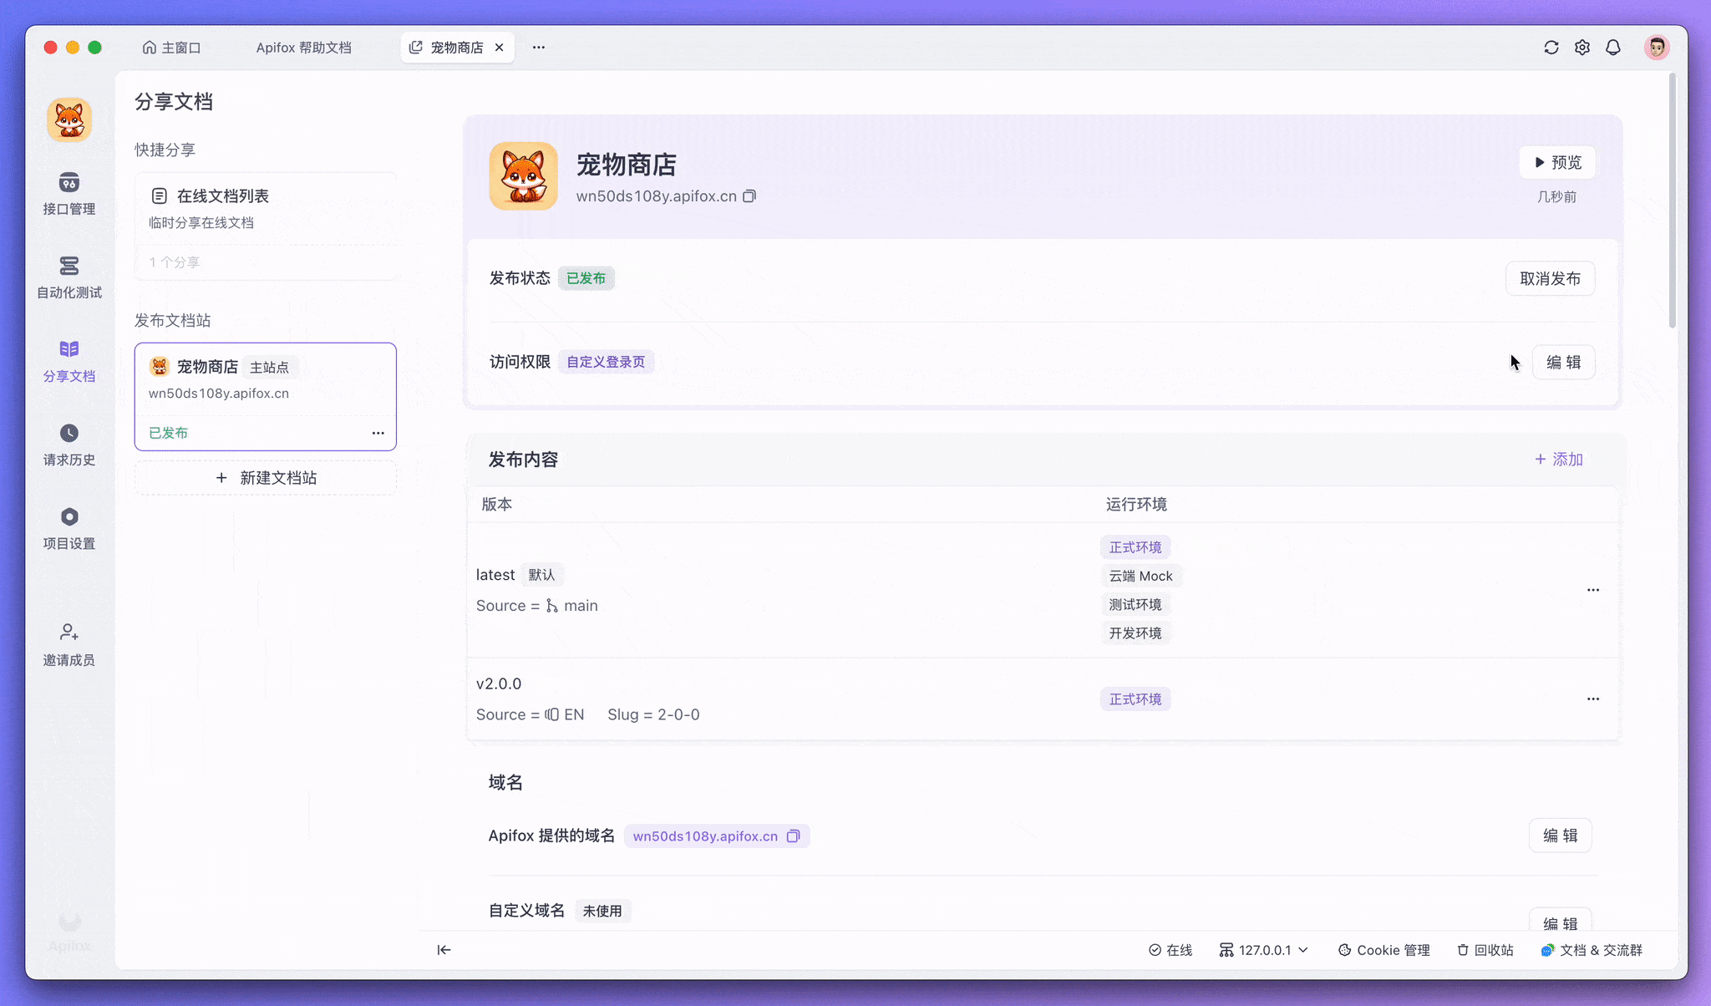Viewport: 1711px width, 1006px height.
Task: Open settings gear in title bar
Action: click(x=1582, y=48)
